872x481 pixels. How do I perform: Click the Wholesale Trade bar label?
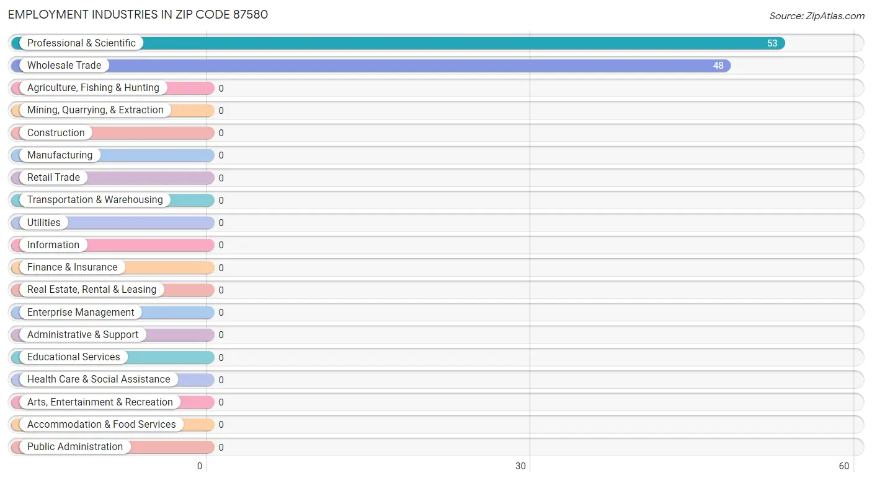click(x=64, y=65)
